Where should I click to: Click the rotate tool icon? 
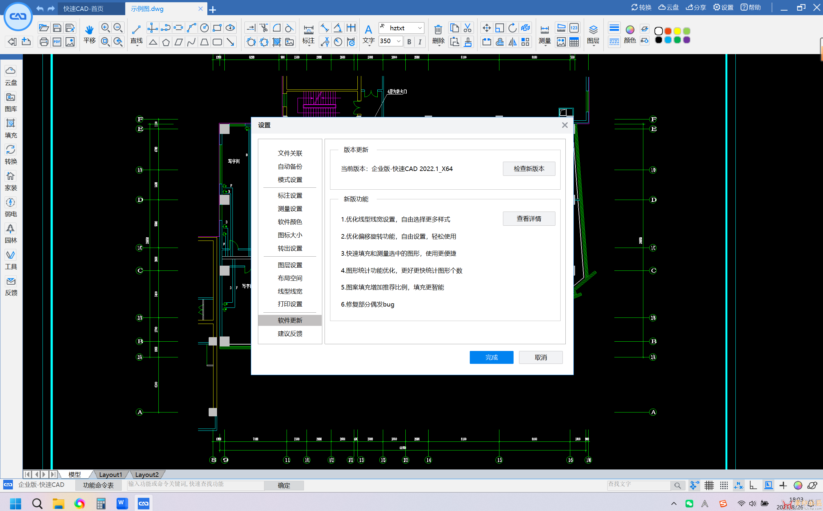pos(513,28)
